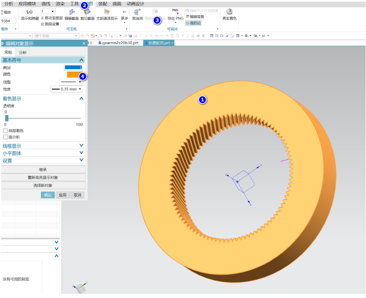The image size is (366, 298).
Task: Expand the 设置 section
Action: (81, 160)
